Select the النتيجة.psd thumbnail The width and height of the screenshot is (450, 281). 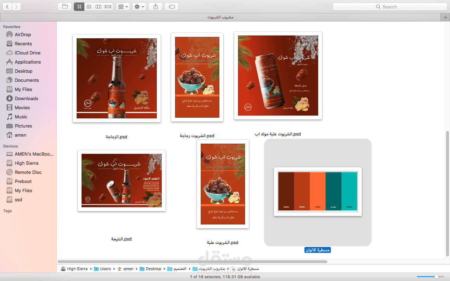click(122, 181)
